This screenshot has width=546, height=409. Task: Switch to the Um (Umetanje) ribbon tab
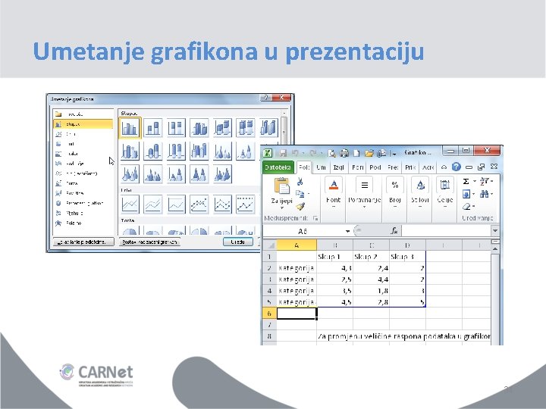[321, 167]
